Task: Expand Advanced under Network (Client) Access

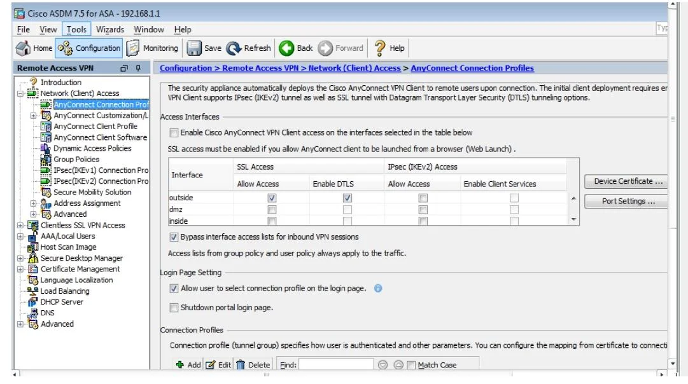Action: (33, 214)
